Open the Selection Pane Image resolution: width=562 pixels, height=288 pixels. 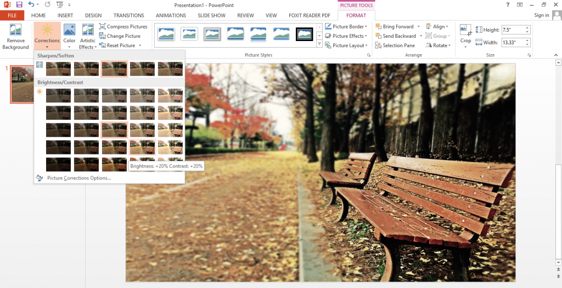[x=395, y=45]
